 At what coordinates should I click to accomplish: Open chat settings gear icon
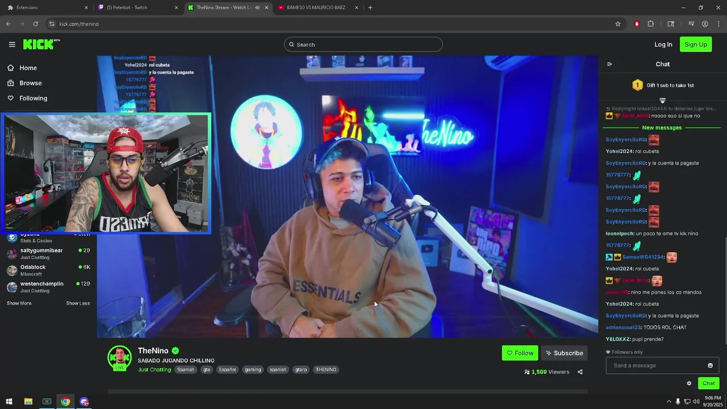point(689,383)
